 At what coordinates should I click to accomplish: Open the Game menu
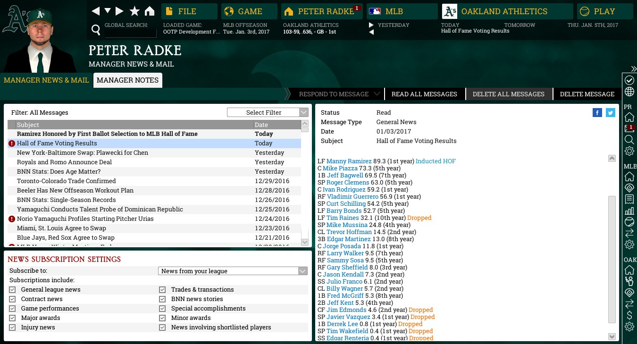(249, 11)
